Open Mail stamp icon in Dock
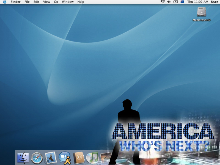This screenshot has height=165, width=220. coord(51,158)
